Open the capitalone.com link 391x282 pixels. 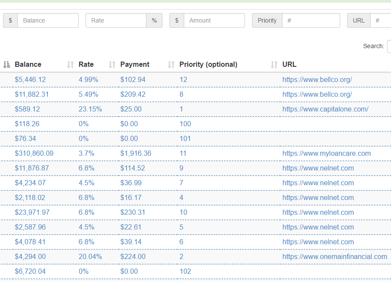point(325,109)
